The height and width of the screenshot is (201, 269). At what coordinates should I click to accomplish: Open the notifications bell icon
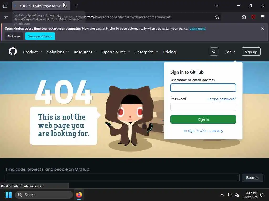pyautogui.click(x=262, y=195)
